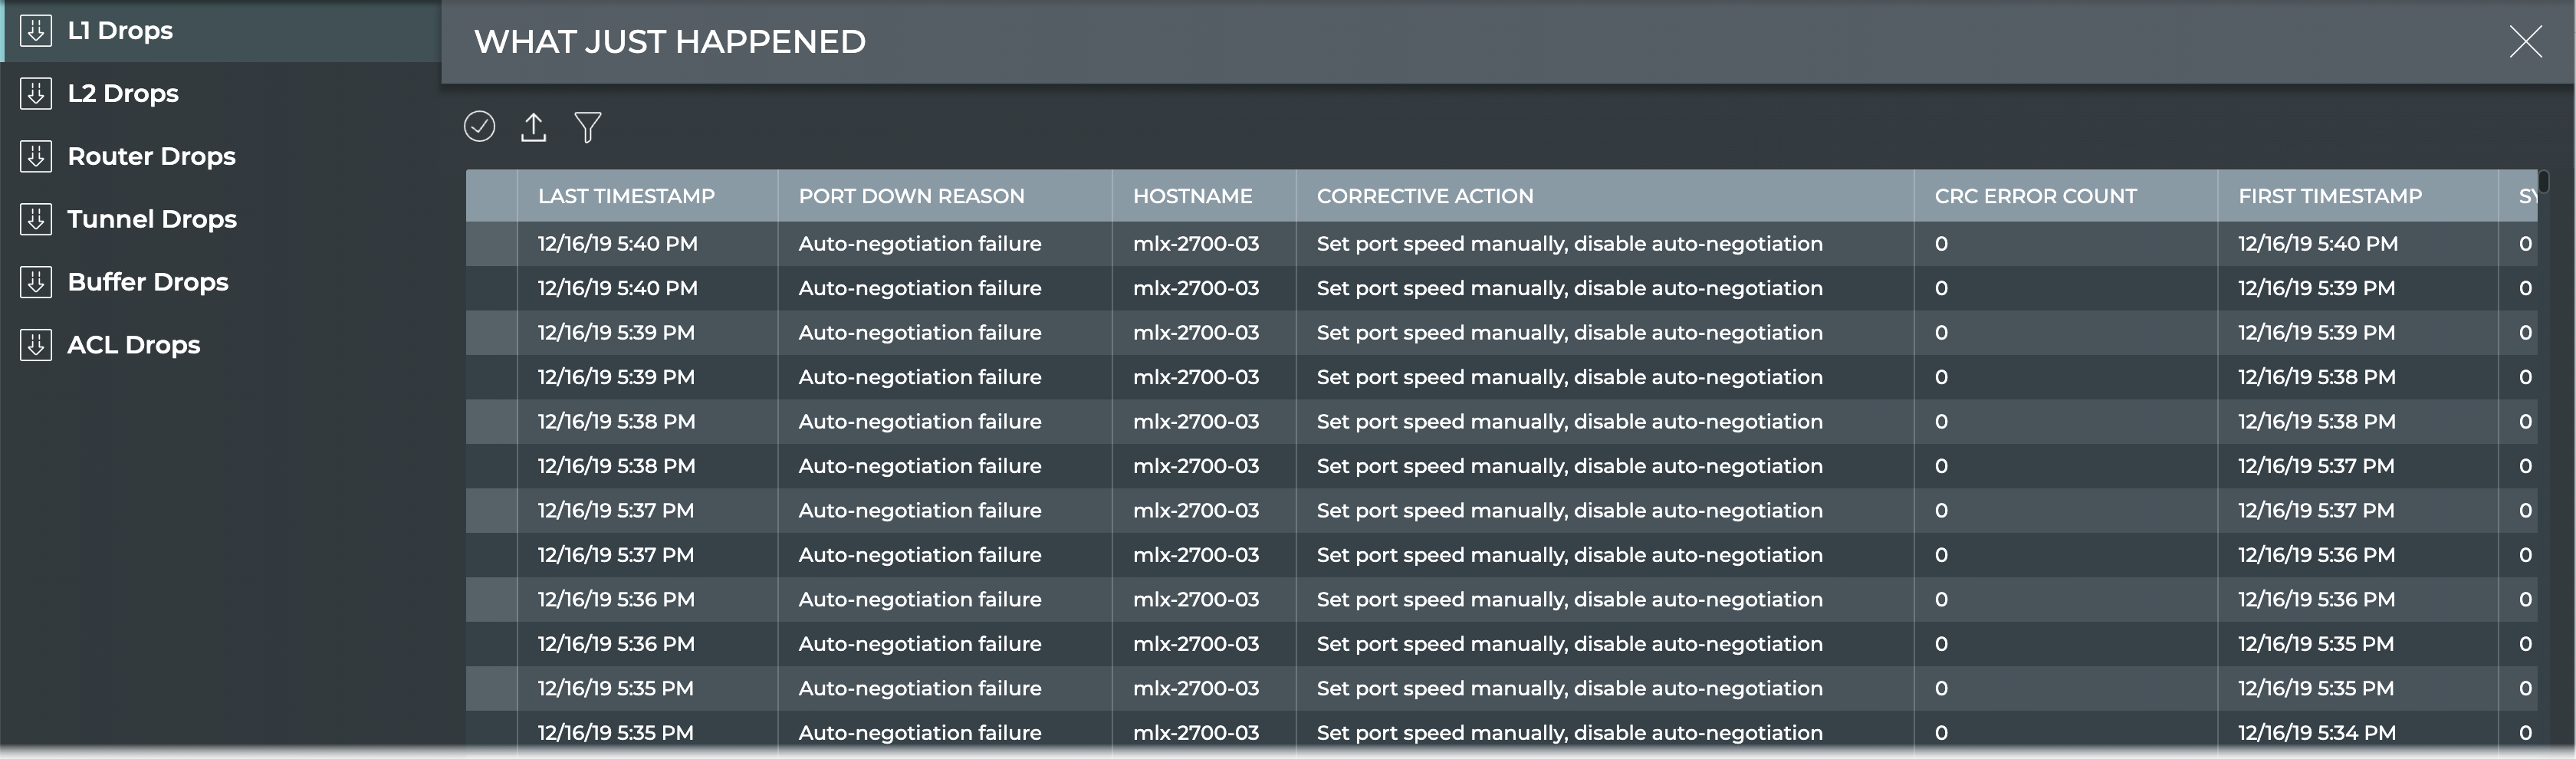Screen dimensions: 2576x759
Task: Click the checkmark select-all icon in toolbar
Action: [480, 127]
